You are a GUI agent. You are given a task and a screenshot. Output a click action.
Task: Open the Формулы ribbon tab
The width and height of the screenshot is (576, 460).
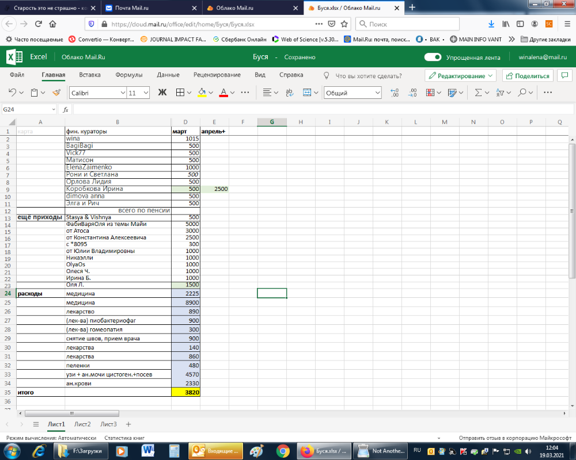click(x=128, y=75)
